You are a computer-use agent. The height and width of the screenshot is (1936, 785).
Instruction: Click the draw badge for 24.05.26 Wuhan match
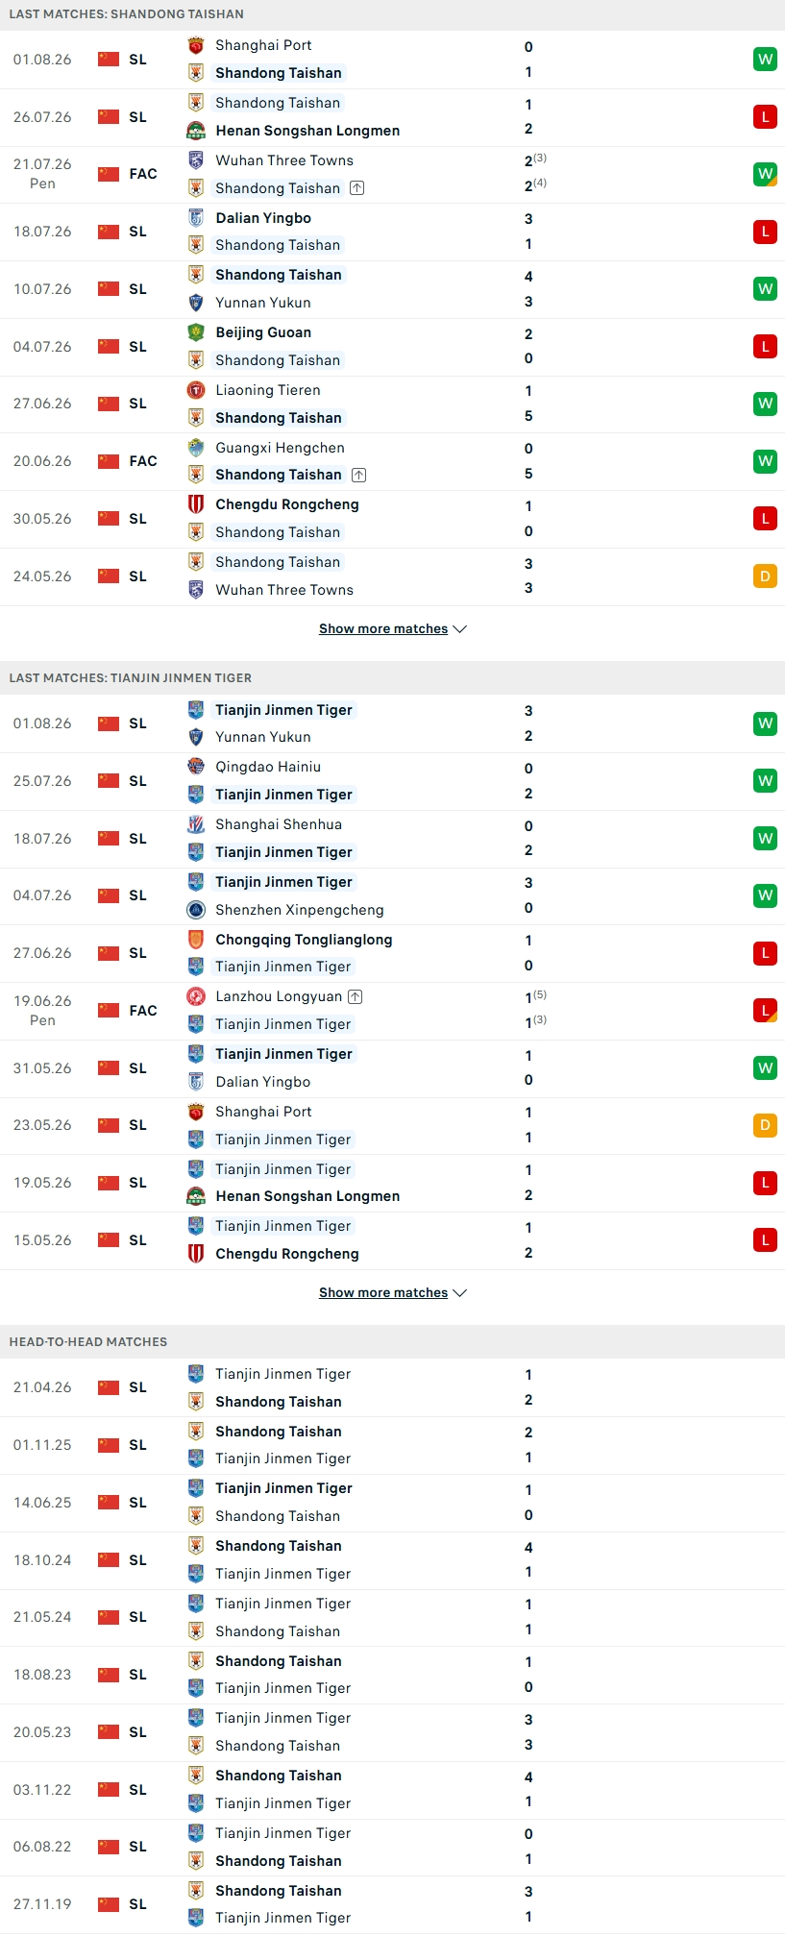point(765,576)
